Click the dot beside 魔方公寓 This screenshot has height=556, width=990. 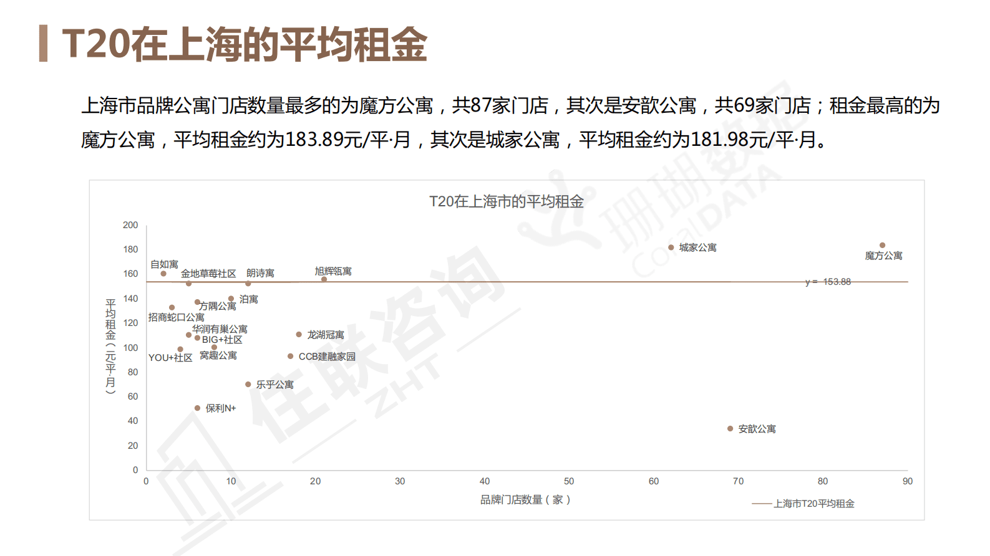882,246
